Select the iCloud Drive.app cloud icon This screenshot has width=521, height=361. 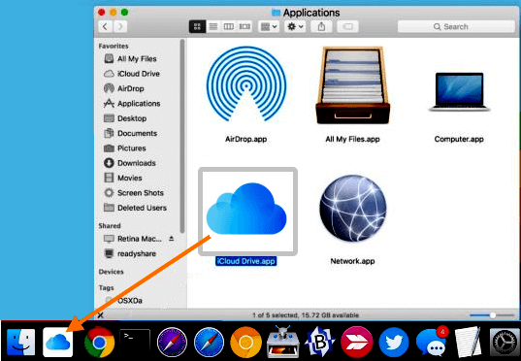(x=246, y=209)
